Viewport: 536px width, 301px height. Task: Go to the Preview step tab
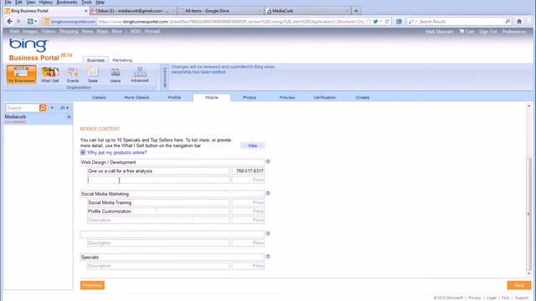pos(287,98)
